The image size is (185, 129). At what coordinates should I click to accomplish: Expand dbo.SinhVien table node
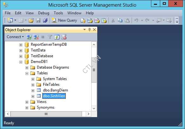tap(33, 96)
